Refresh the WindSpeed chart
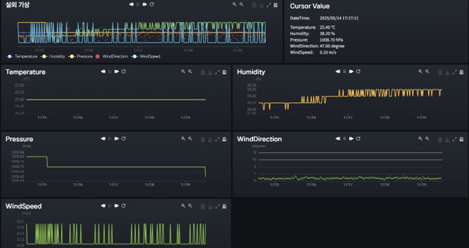The image size is (469, 248). point(124,206)
